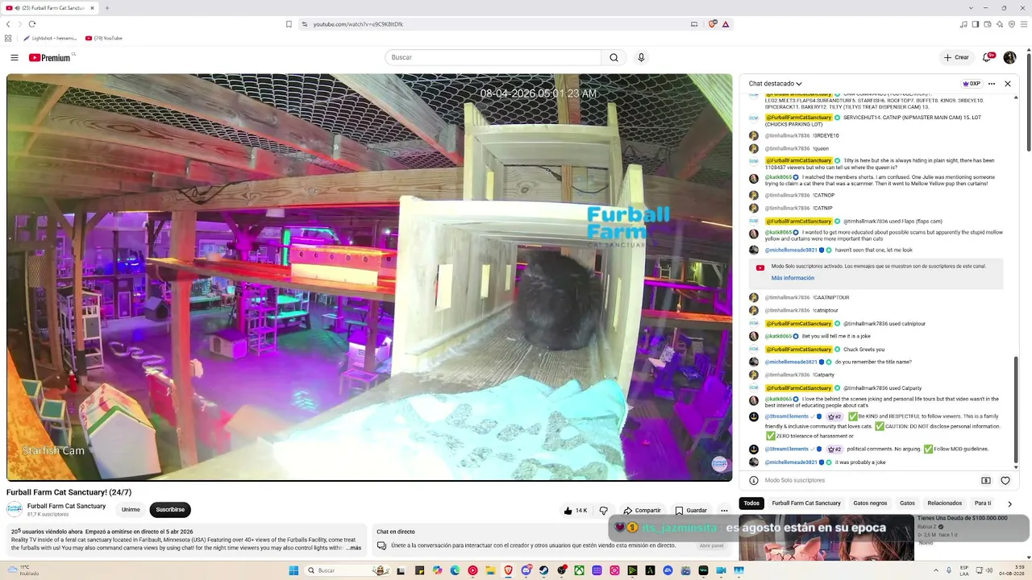Open the Super Chat dollar icon
This screenshot has height=580, width=1032.
click(985, 481)
